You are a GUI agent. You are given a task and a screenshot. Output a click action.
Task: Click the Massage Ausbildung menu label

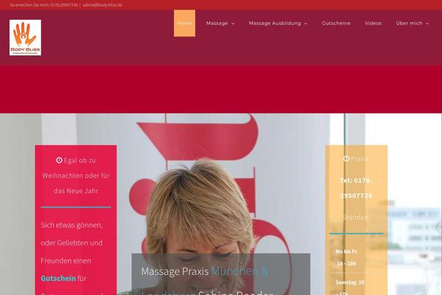[275, 24]
